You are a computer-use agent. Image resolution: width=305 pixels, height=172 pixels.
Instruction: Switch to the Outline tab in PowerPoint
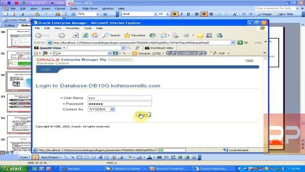point(9,25)
